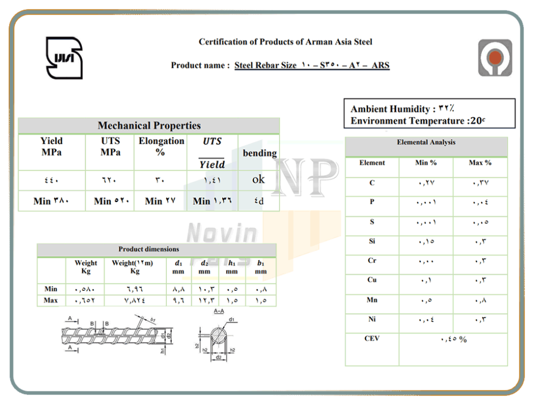The image size is (534, 405).
Task: Select the CEV row label
Action: [x=372, y=339]
